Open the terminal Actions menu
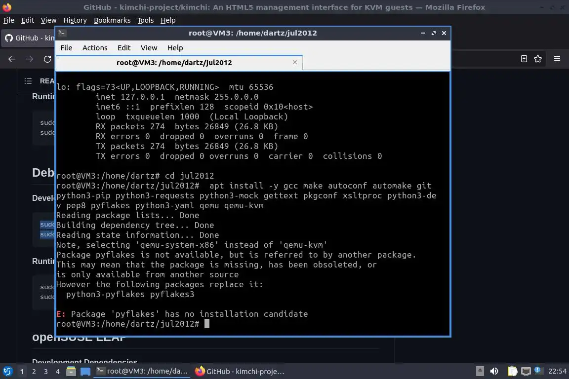 pos(95,48)
